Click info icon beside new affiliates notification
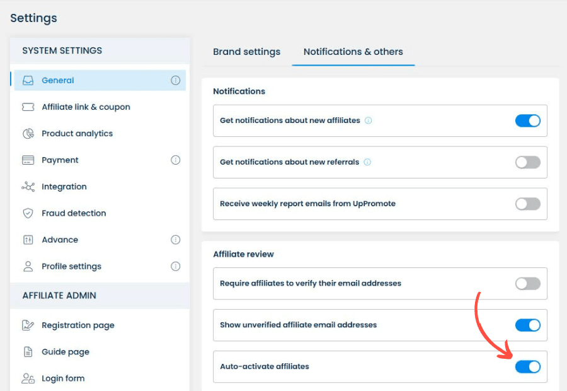 tap(368, 120)
